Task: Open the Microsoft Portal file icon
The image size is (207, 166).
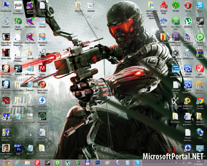Action: (x=176, y=87)
